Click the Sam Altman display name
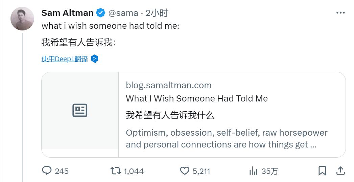Screen dimensions: 354x182 (x=67, y=13)
